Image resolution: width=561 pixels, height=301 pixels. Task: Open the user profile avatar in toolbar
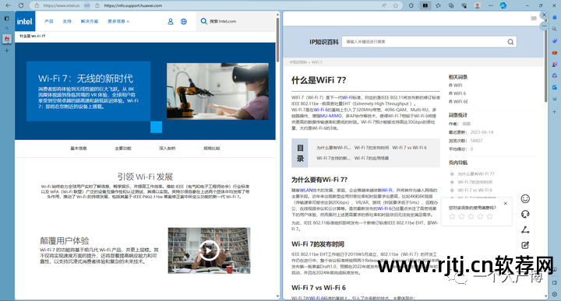(x=478, y=5)
